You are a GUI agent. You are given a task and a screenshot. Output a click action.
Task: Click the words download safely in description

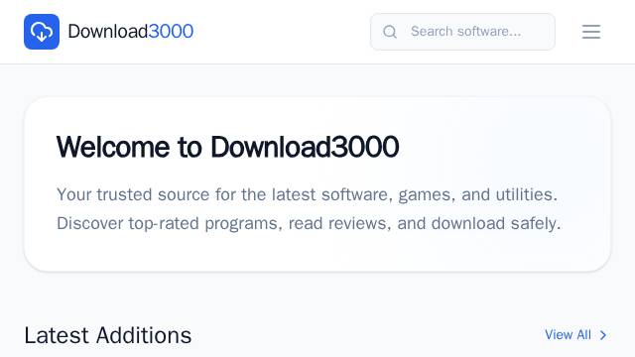(496, 223)
